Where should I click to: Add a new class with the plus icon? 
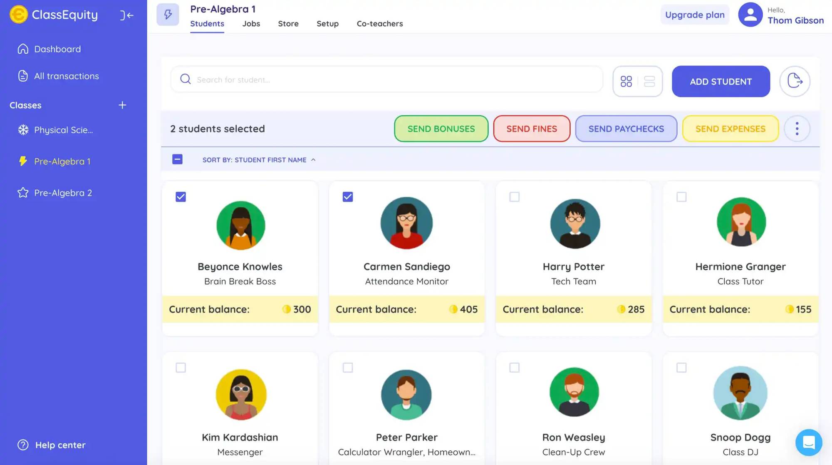(122, 105)
